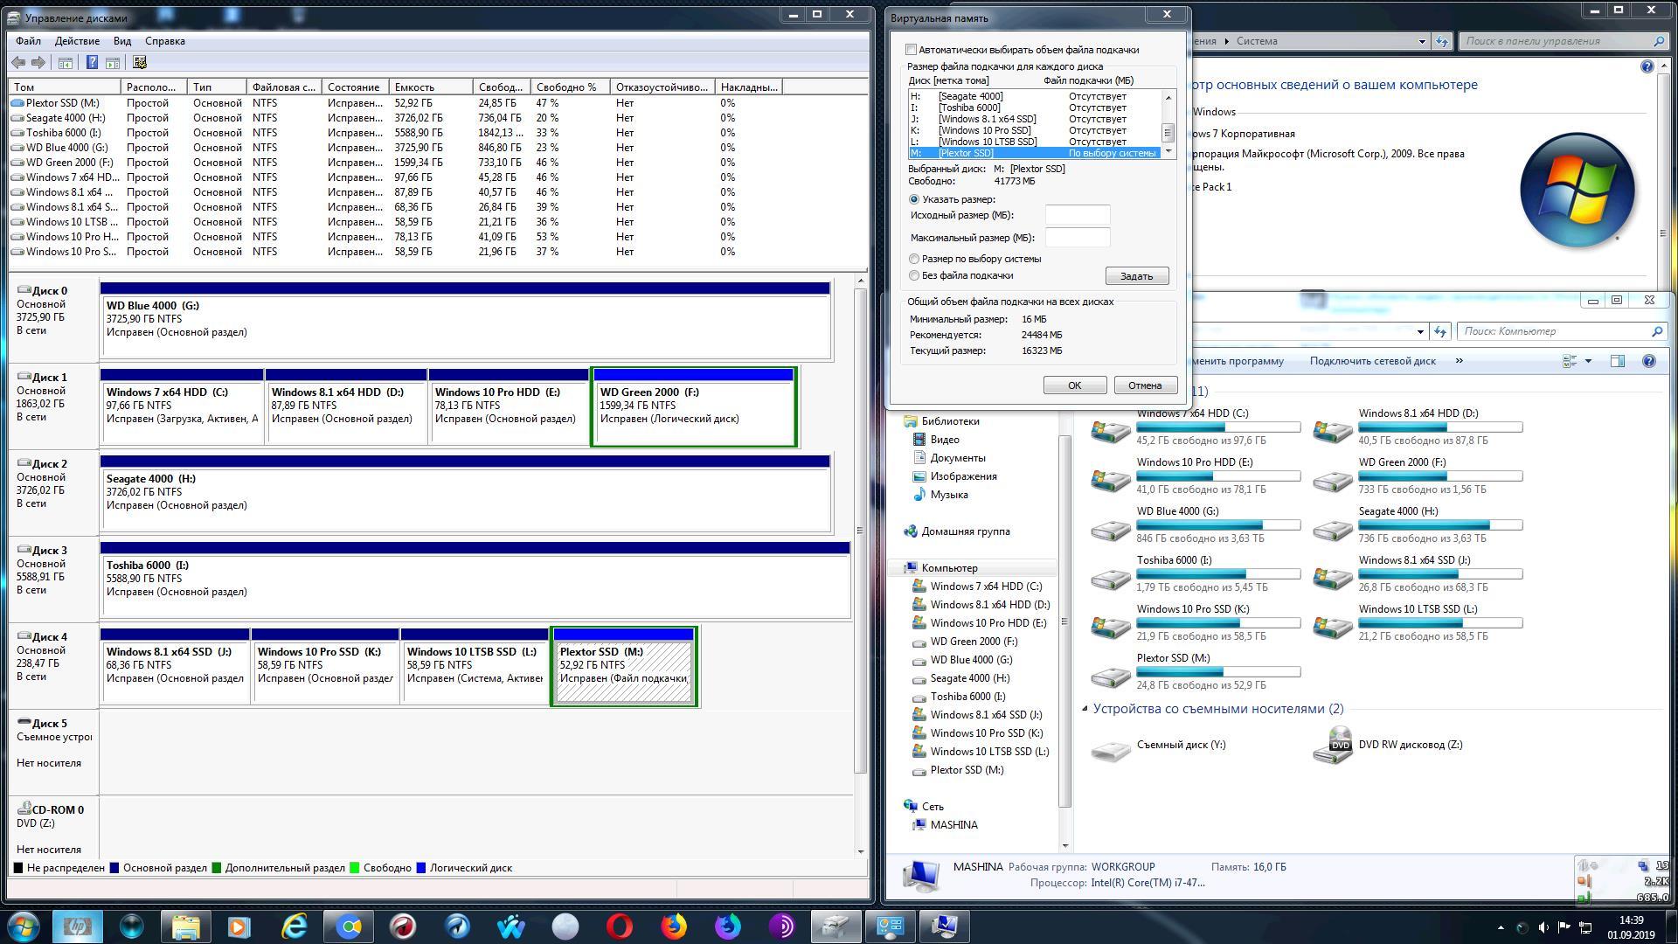
Task: Select 'K: [Windows 10 Pro SSD]' in paging list
Action: [x=1035, y=130]
